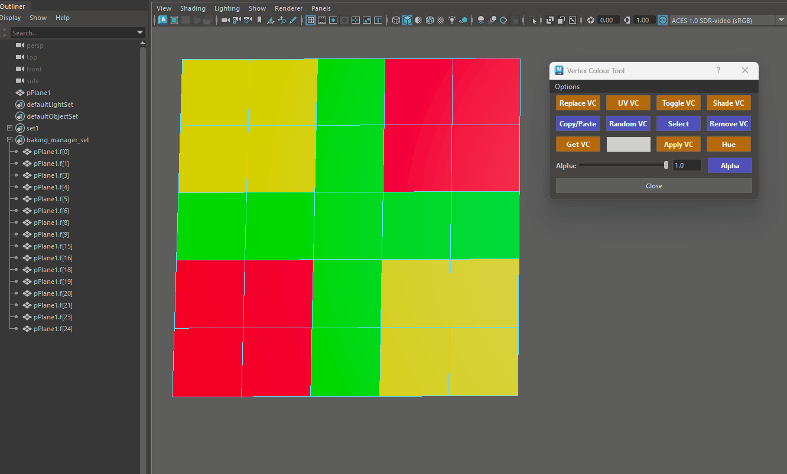Image resolution: width=787 pixels, height=474 pixels.
Task: Toggle XRay active components icon
Action: click(561, 20)
